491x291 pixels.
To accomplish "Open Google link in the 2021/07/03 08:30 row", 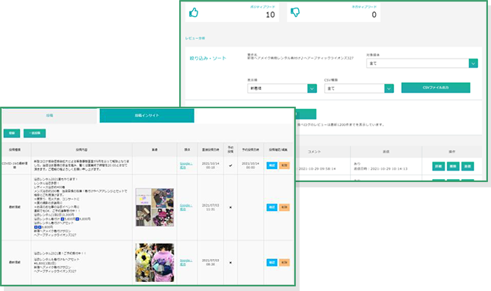I will click(186, 263).
